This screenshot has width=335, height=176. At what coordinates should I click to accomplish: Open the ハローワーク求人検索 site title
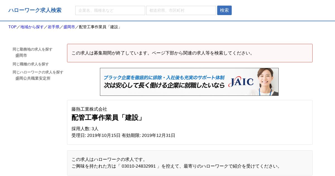pos(35,10)
